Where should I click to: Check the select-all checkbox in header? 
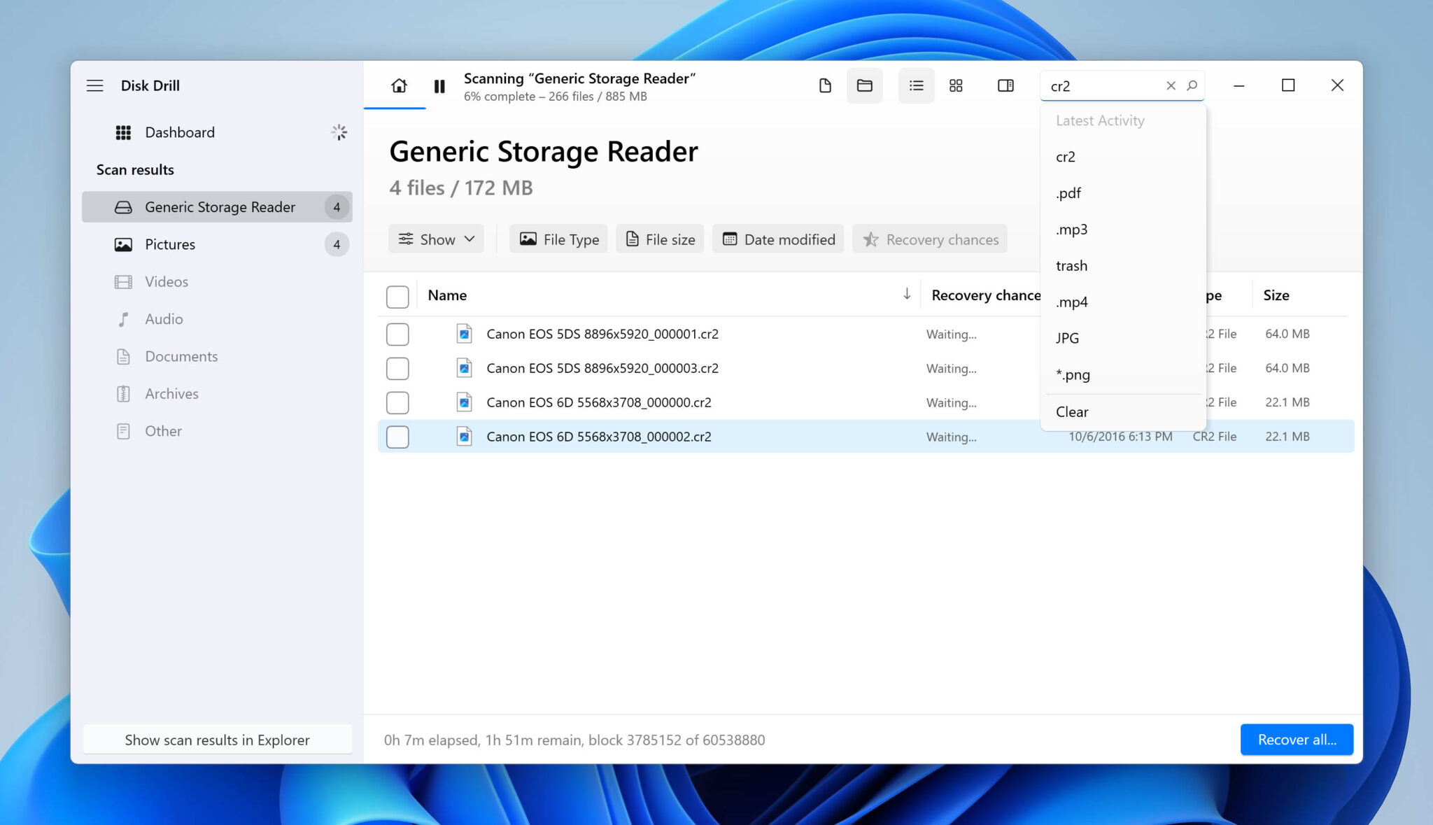coord(397,297)
